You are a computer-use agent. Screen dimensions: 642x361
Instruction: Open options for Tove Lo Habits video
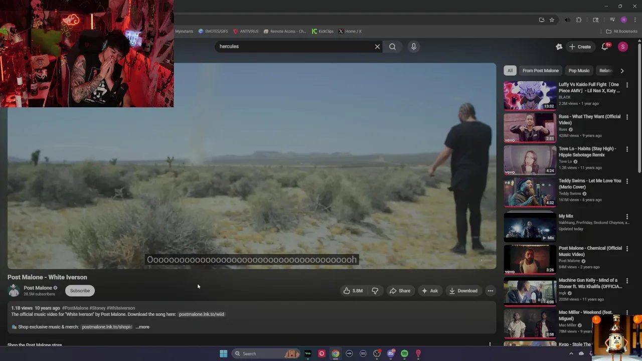click(626, 149)
